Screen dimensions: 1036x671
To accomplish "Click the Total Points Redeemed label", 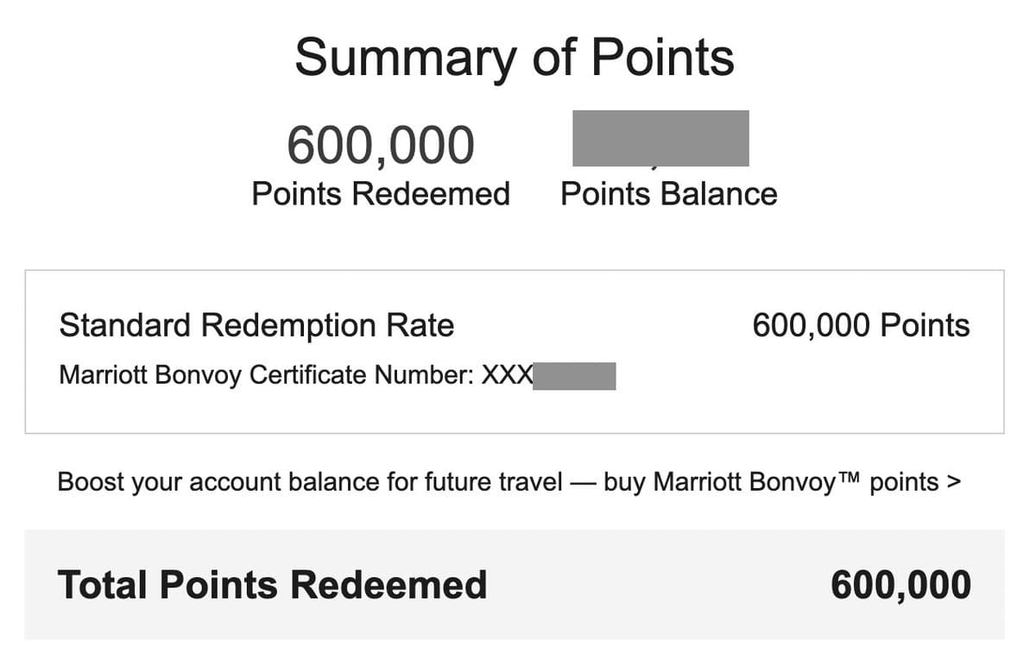I will tap(272, 585).
